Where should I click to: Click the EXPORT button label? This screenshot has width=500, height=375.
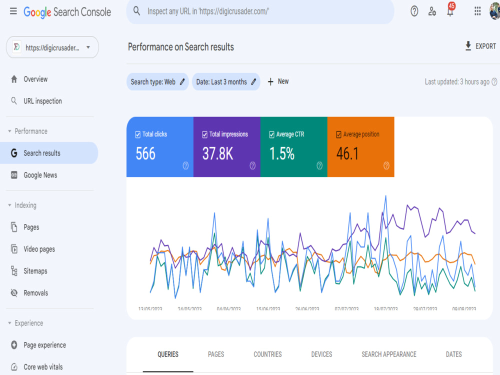coord(485,46)
